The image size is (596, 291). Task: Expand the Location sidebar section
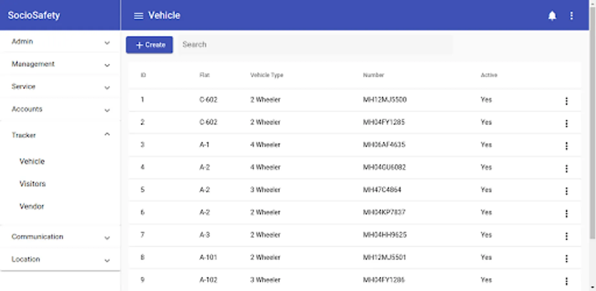(60, 260)
